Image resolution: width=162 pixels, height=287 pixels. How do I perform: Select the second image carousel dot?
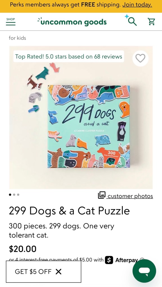[x=14, y=195]
